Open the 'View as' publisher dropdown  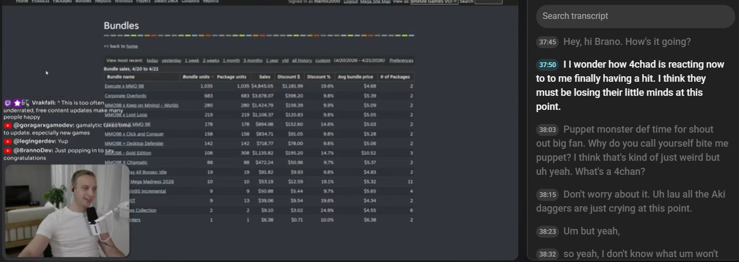tap(434, 2)
